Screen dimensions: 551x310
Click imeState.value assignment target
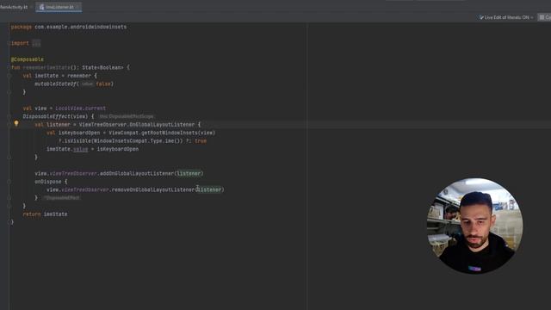click(x=67, y=149)
